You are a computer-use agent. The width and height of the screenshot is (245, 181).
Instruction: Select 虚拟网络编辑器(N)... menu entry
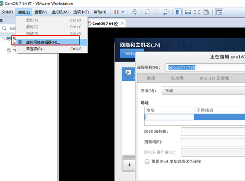coord(52,42)
